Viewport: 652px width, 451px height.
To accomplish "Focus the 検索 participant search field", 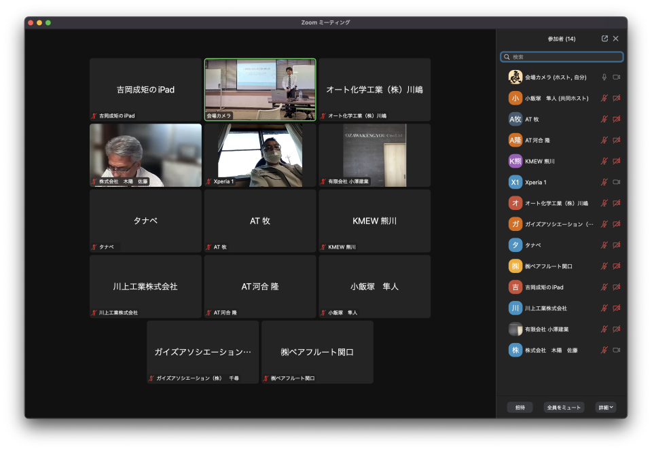I will click(564, 57).
